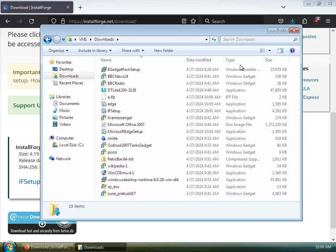Select Computer in navigation pane

65,138
